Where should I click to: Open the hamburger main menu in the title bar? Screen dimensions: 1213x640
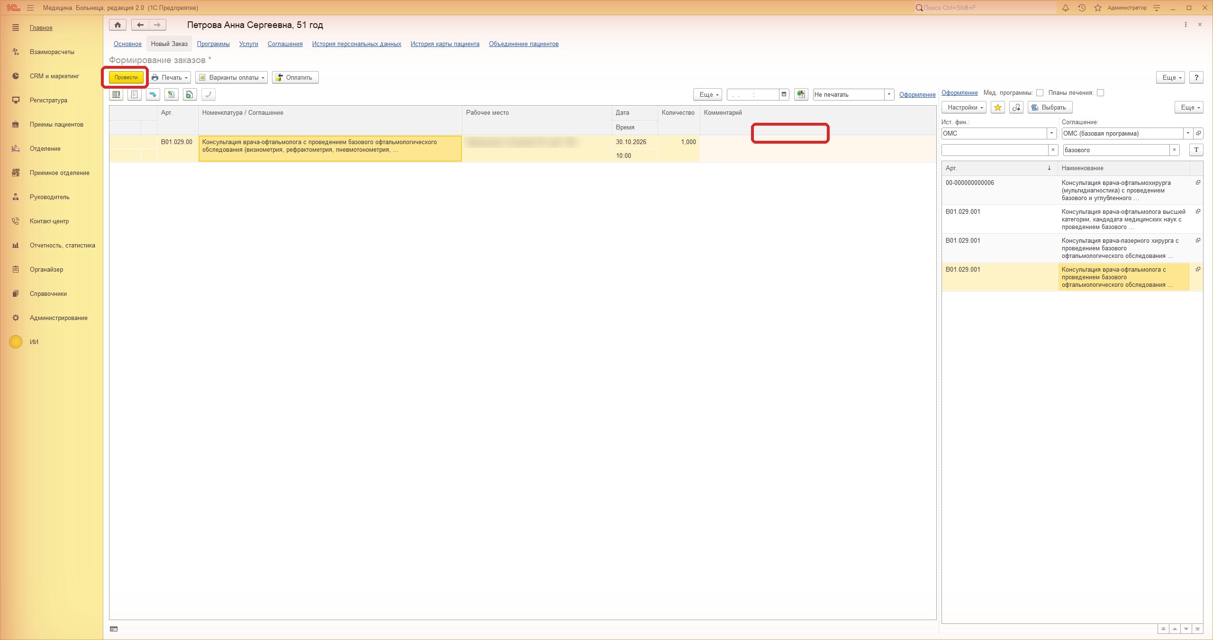30,8
